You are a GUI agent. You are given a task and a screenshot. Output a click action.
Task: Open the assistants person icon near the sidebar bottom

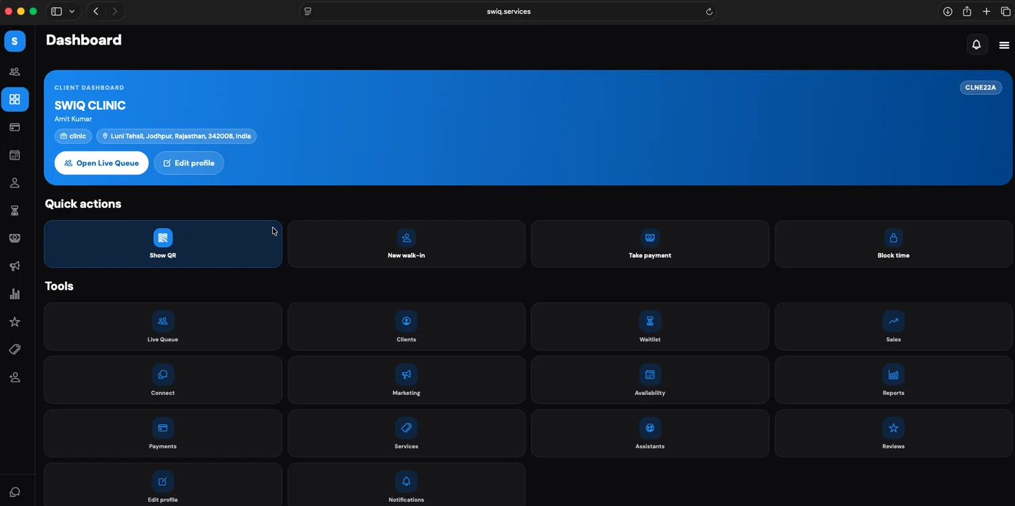15,377
